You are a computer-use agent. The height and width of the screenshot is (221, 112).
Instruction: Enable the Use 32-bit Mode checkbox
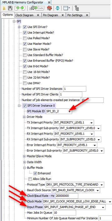coord(25,77)
